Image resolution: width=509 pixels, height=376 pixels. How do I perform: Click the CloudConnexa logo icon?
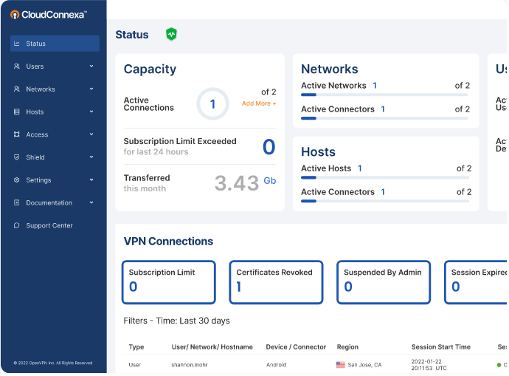pos(15,15)
